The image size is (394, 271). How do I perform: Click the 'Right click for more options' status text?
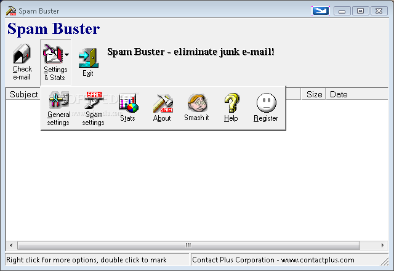click(86, 260)
